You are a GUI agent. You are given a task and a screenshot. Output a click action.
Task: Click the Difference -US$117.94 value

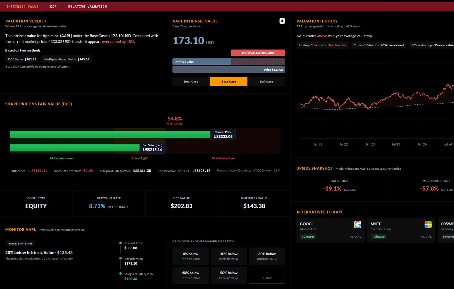coord(37,171)
